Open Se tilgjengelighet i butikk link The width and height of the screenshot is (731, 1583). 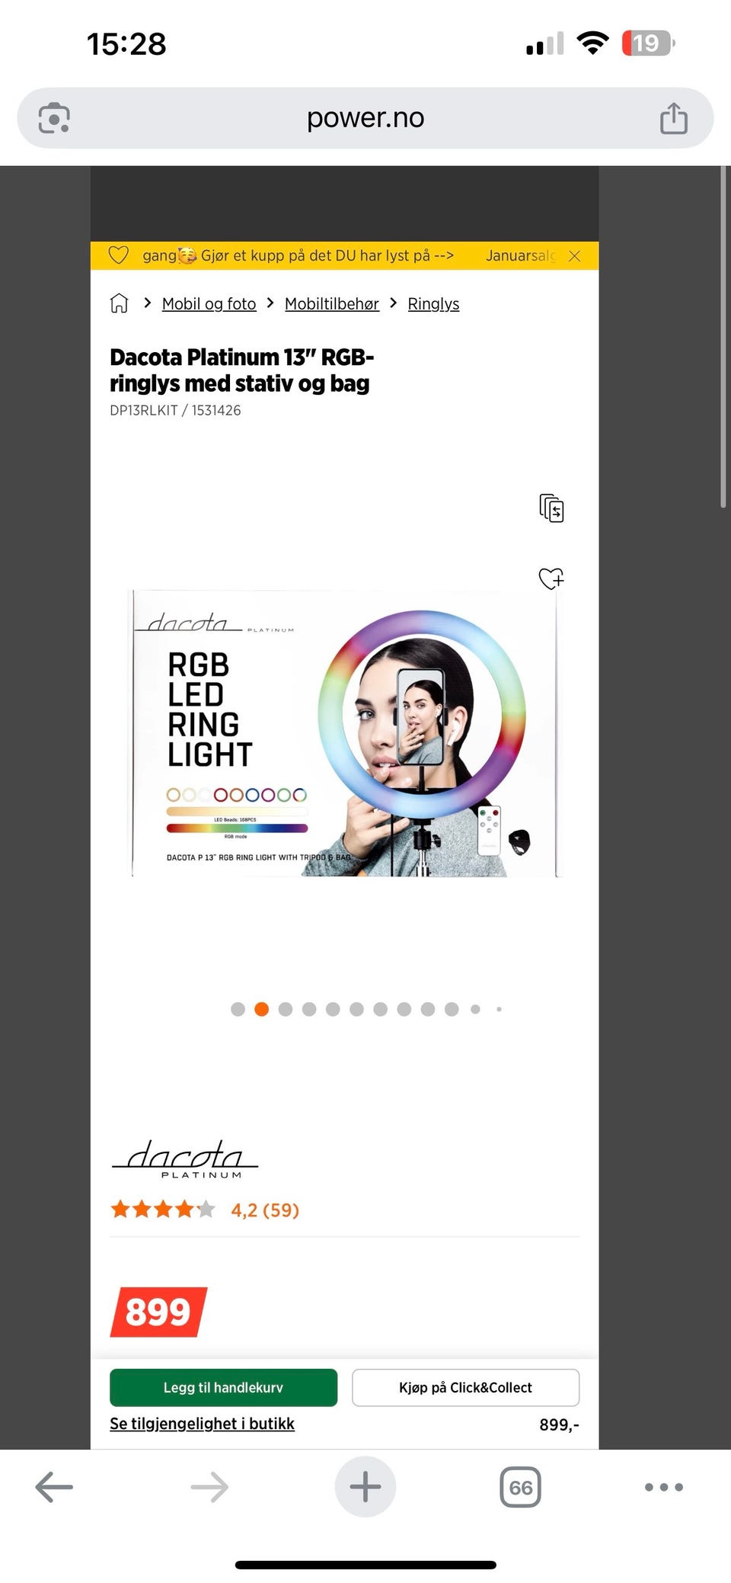pos(202,1424)
